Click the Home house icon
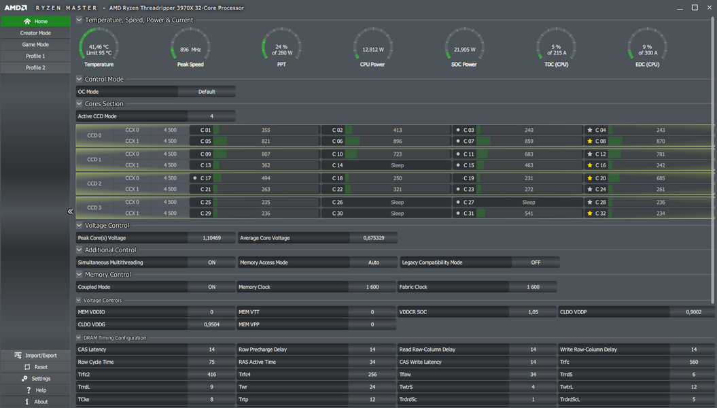 [27, 21]
